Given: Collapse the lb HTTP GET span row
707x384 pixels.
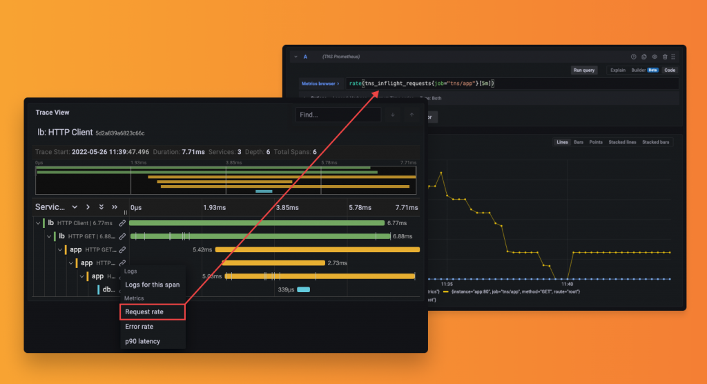Looking at the screenshot, I should point(49,236).
